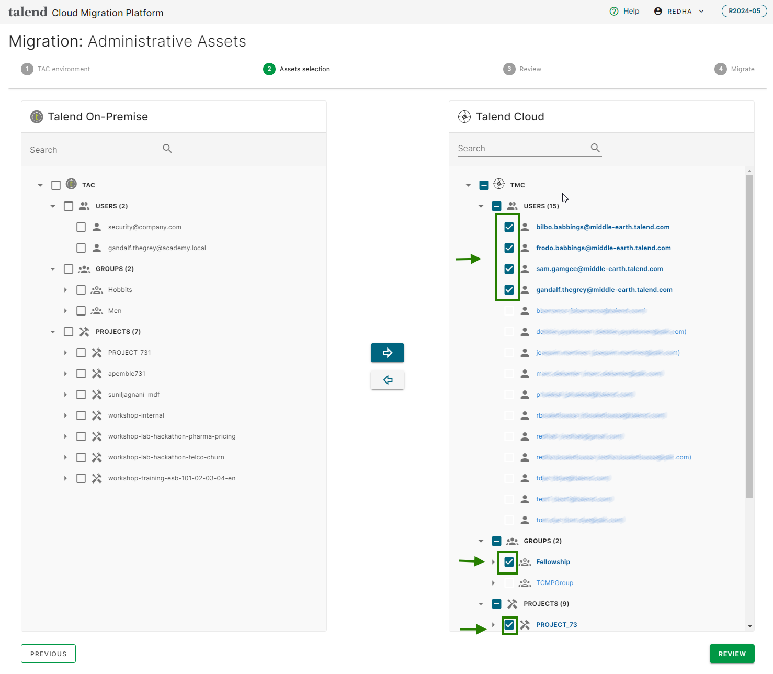The height and width of the screenshot is (674, 773).
Task: Click the workshop-internal project icon
Action: click(97, 415)
